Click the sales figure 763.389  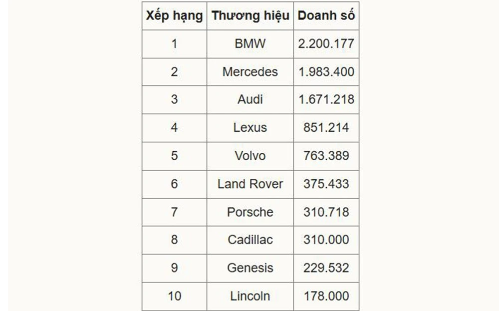click(326, 156)
